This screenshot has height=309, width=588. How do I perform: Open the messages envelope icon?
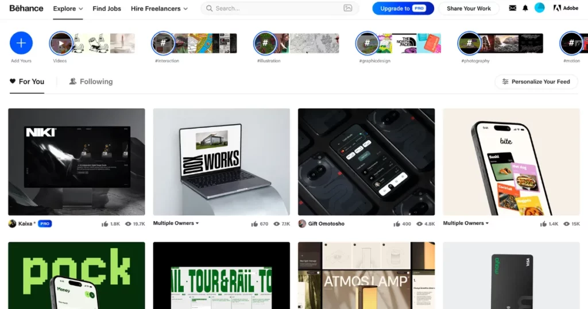pyautogui.click(x=513, y=9)
